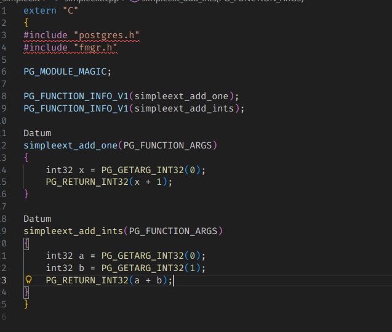
Task: Click the PG_RETURN_INT32(a + b) statement
Action: [109, 280]
